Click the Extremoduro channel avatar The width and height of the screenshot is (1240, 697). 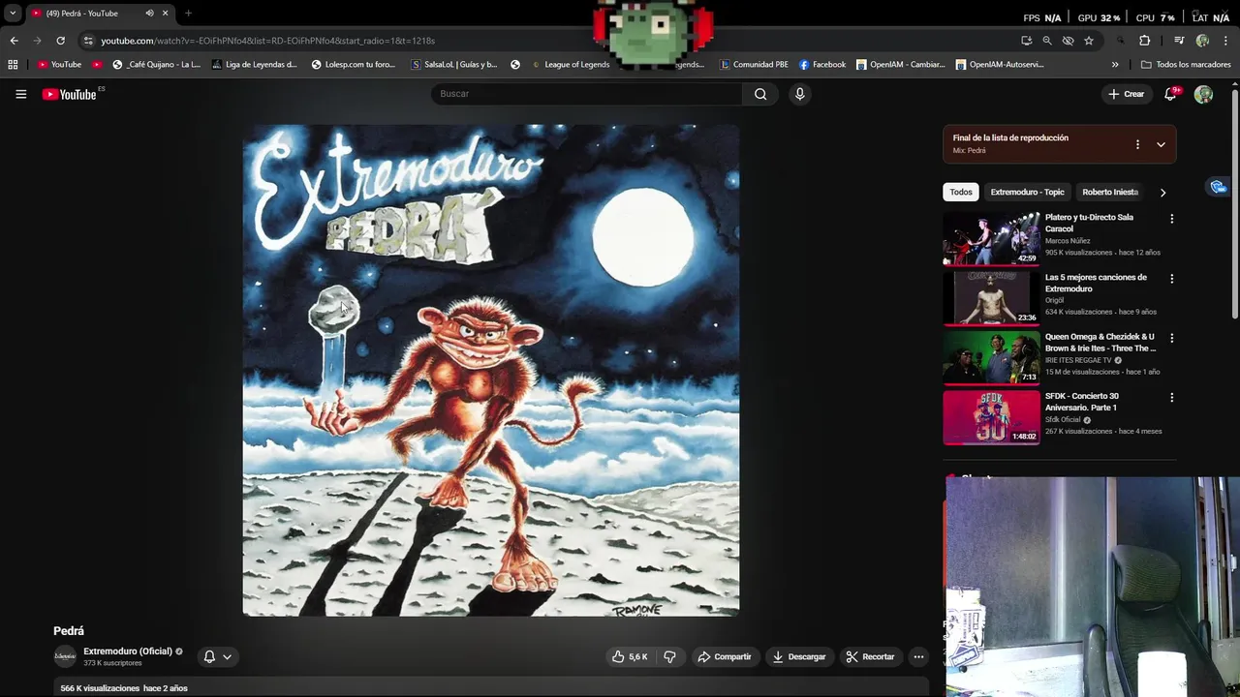click(x=65, y=656)
